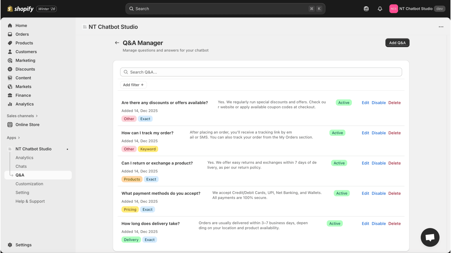Click the Marketing target icon
The image size is (451, 253).
[10, 60]
